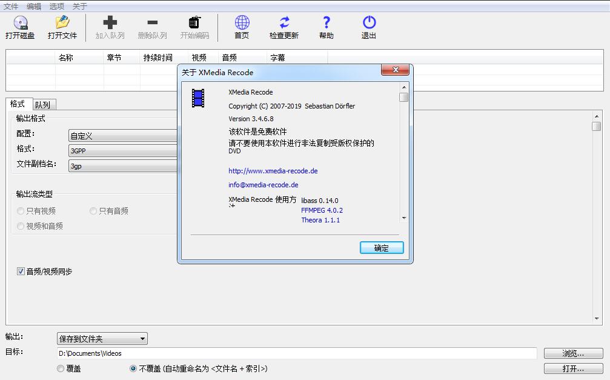
Task: Click the format panel scrollbar thumb
Action: (x=597, y=127)
